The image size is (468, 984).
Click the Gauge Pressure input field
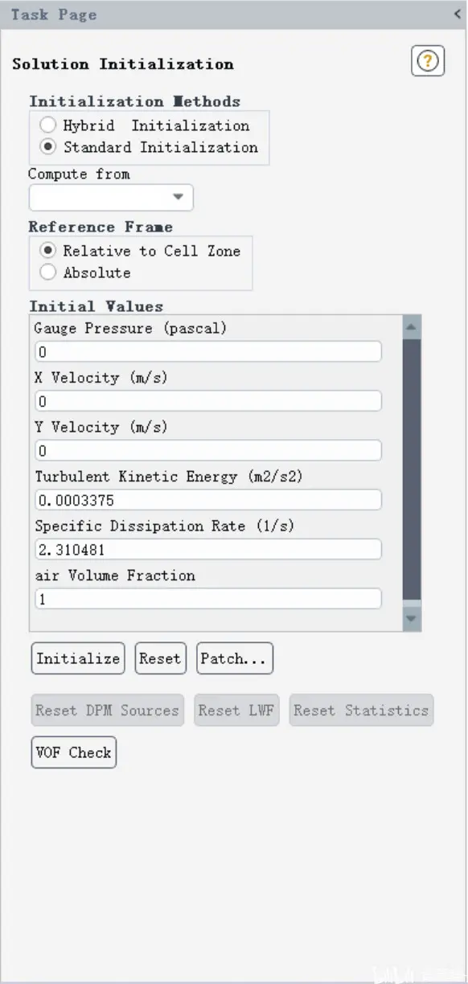(208, 352)
